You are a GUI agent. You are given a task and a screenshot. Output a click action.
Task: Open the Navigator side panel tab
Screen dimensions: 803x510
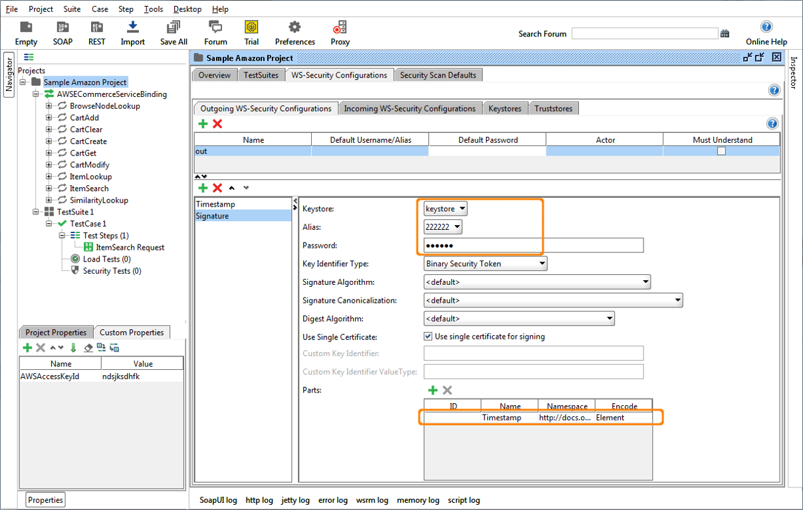point(9,74)
